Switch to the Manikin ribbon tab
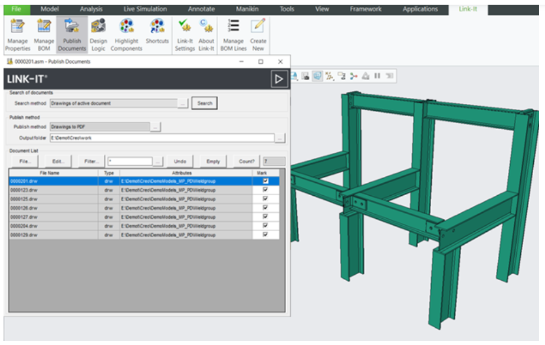Screen dimensions: 545x345 pyautogui.click(x=247, y=9)
